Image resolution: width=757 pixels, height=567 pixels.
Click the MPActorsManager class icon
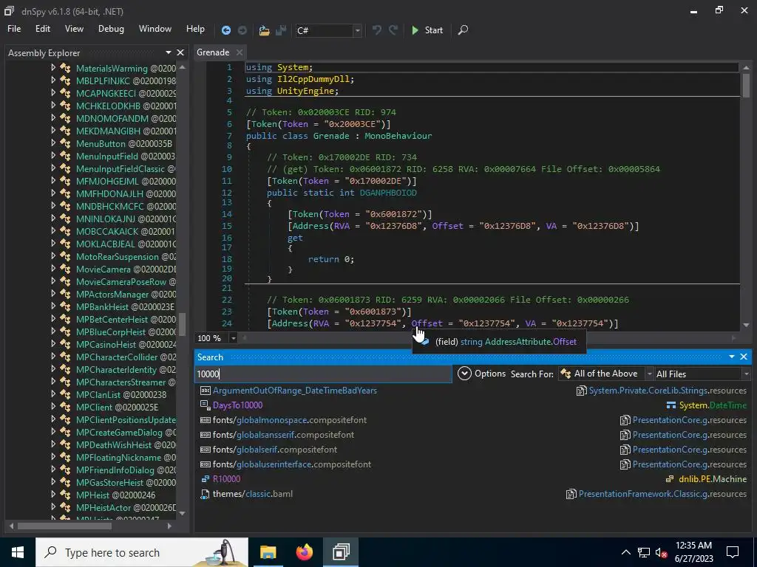(x=65, y=294)
